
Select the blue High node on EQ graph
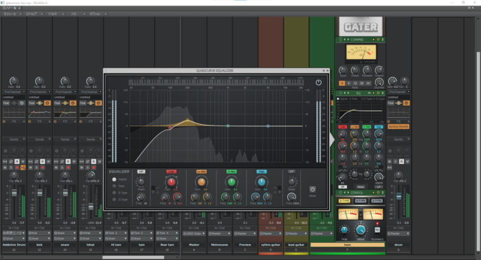tap(268, 126)
